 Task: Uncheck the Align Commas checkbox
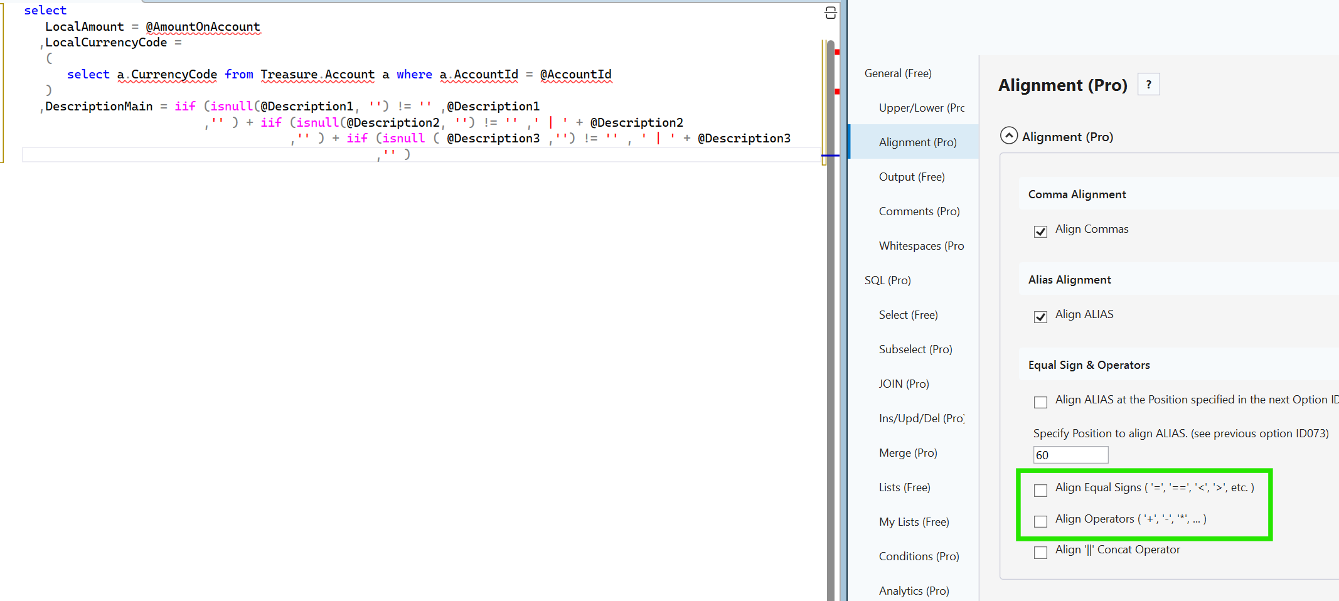tap(1040, 231)
